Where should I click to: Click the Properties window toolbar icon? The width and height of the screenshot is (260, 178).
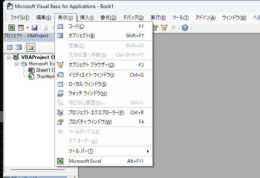155,28
